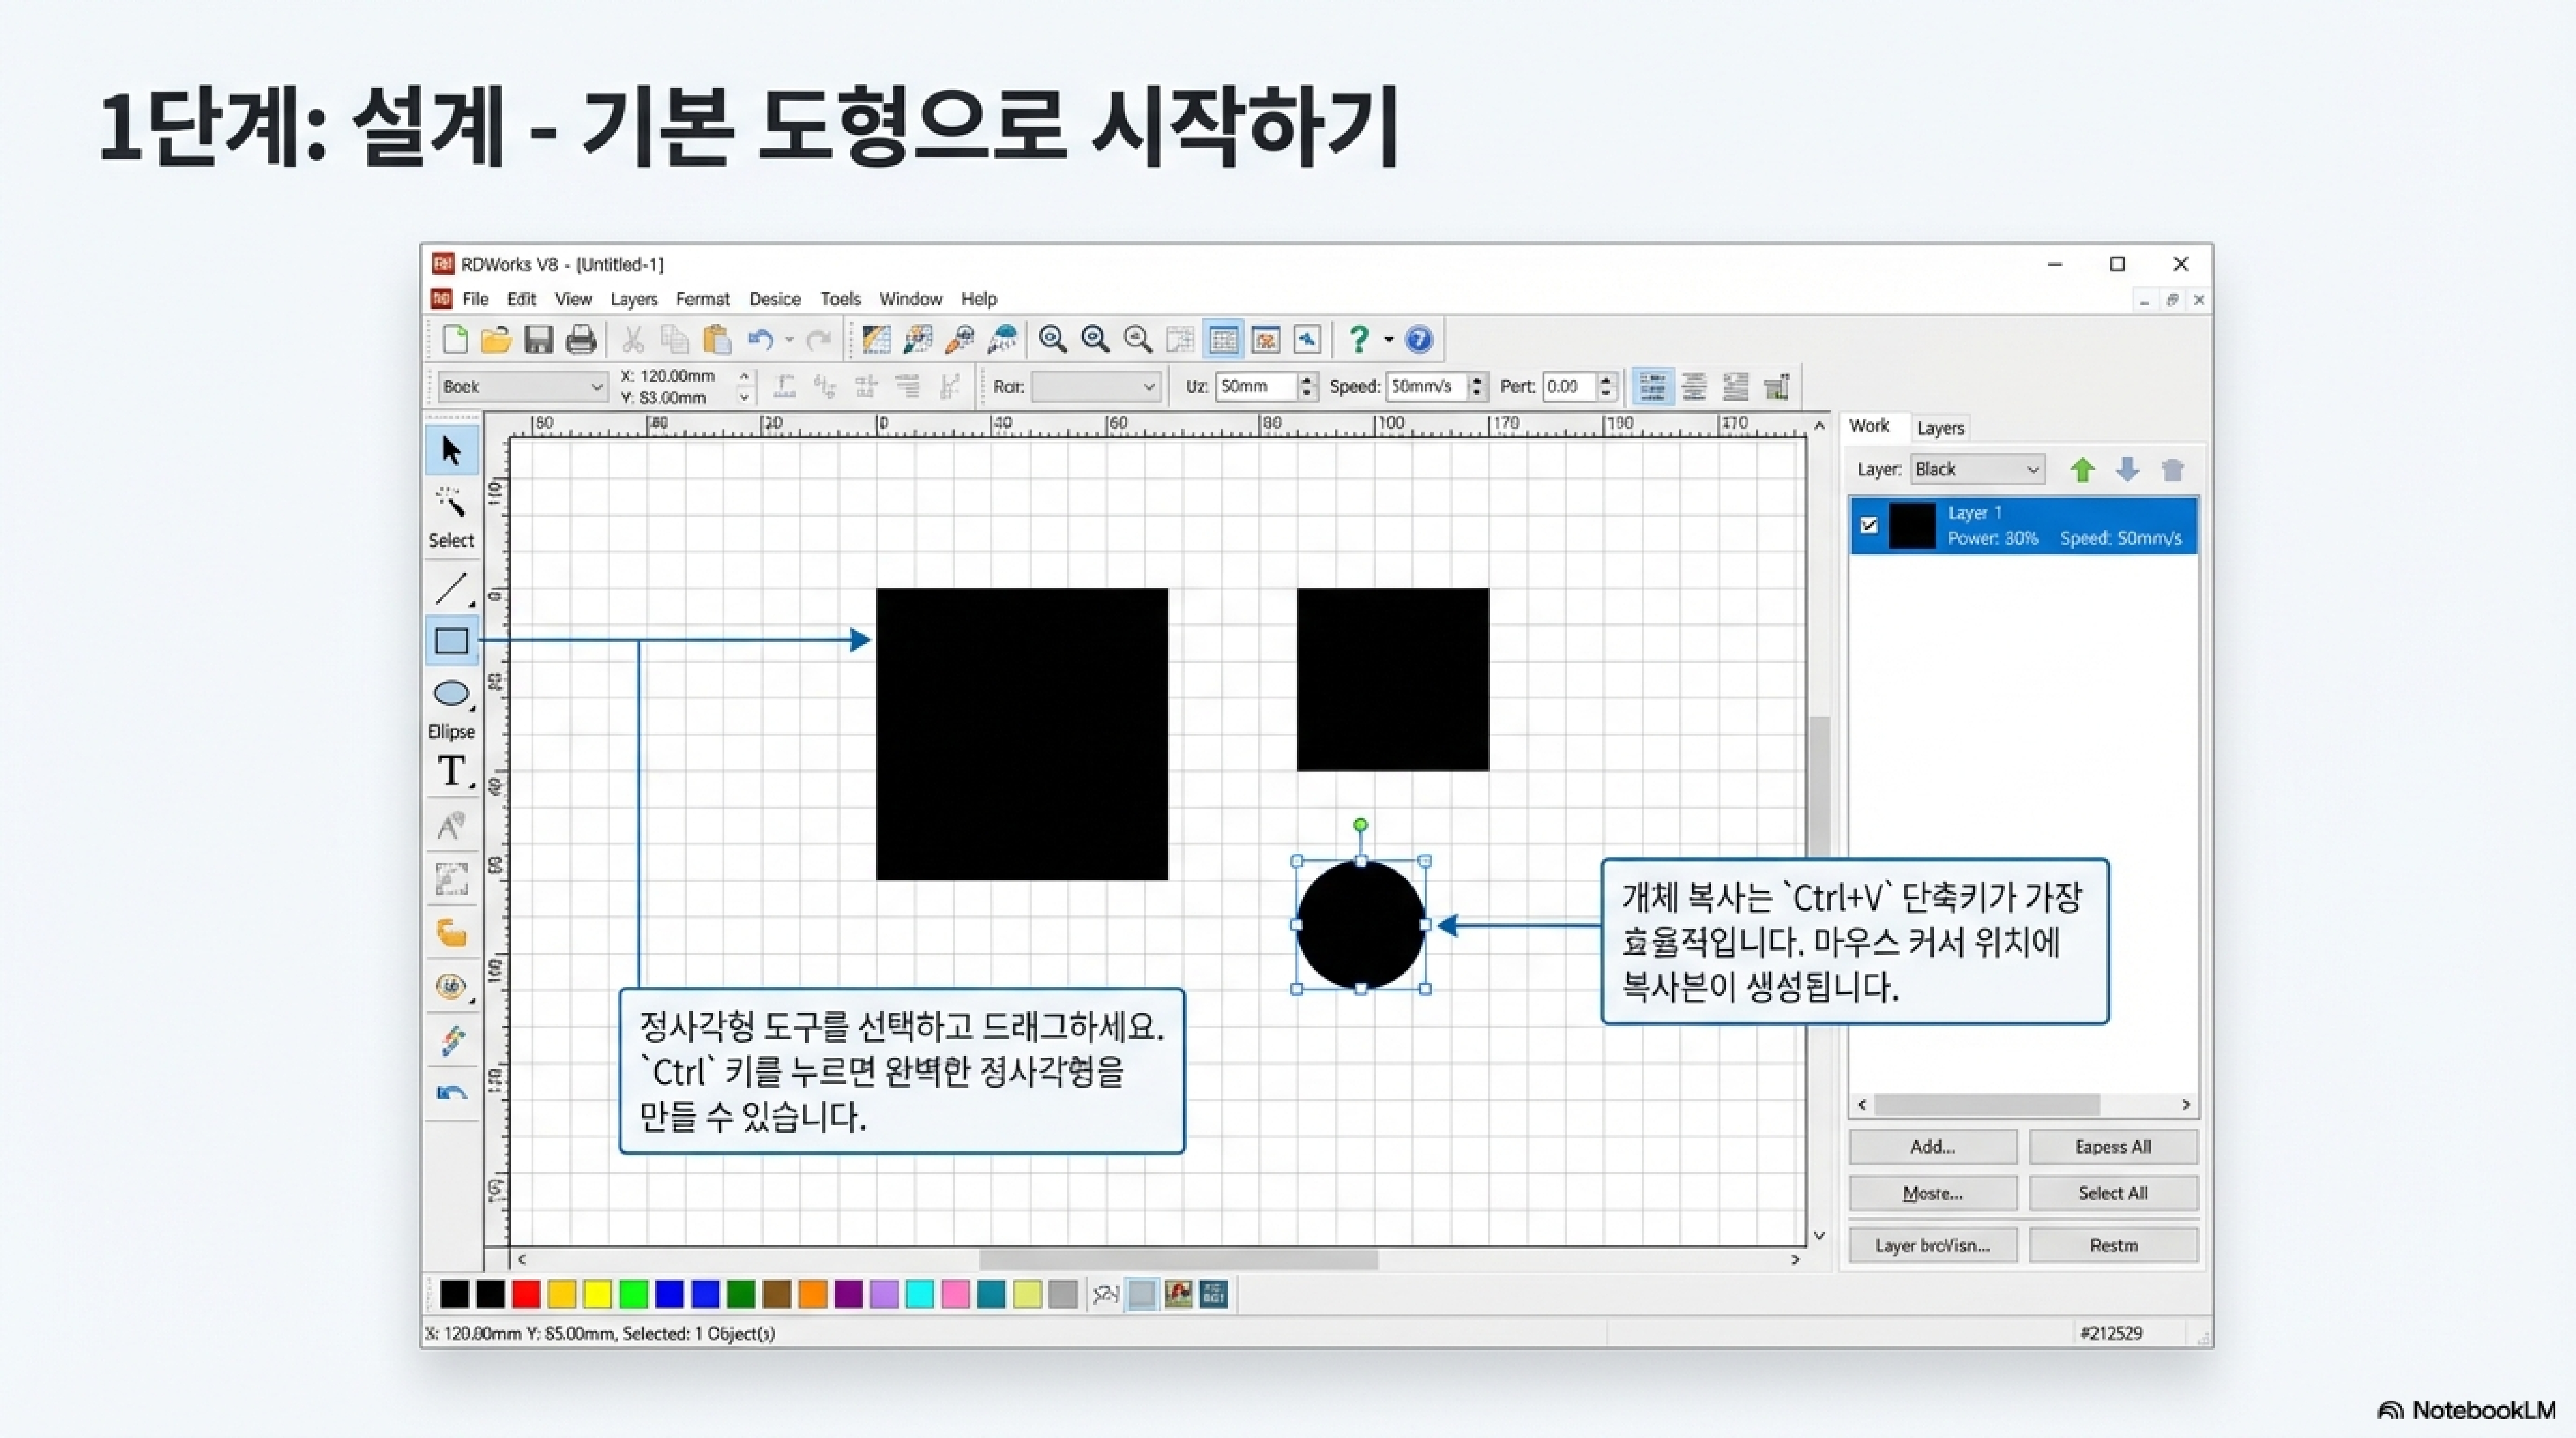Expand the Rot dropdown
This screenshot has width=2576, height=1438.
(1148, 387)
